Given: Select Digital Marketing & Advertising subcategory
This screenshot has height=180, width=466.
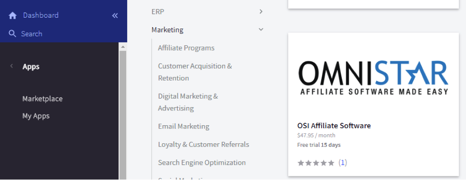Looking at the screenshot, I should pos(188,102).
